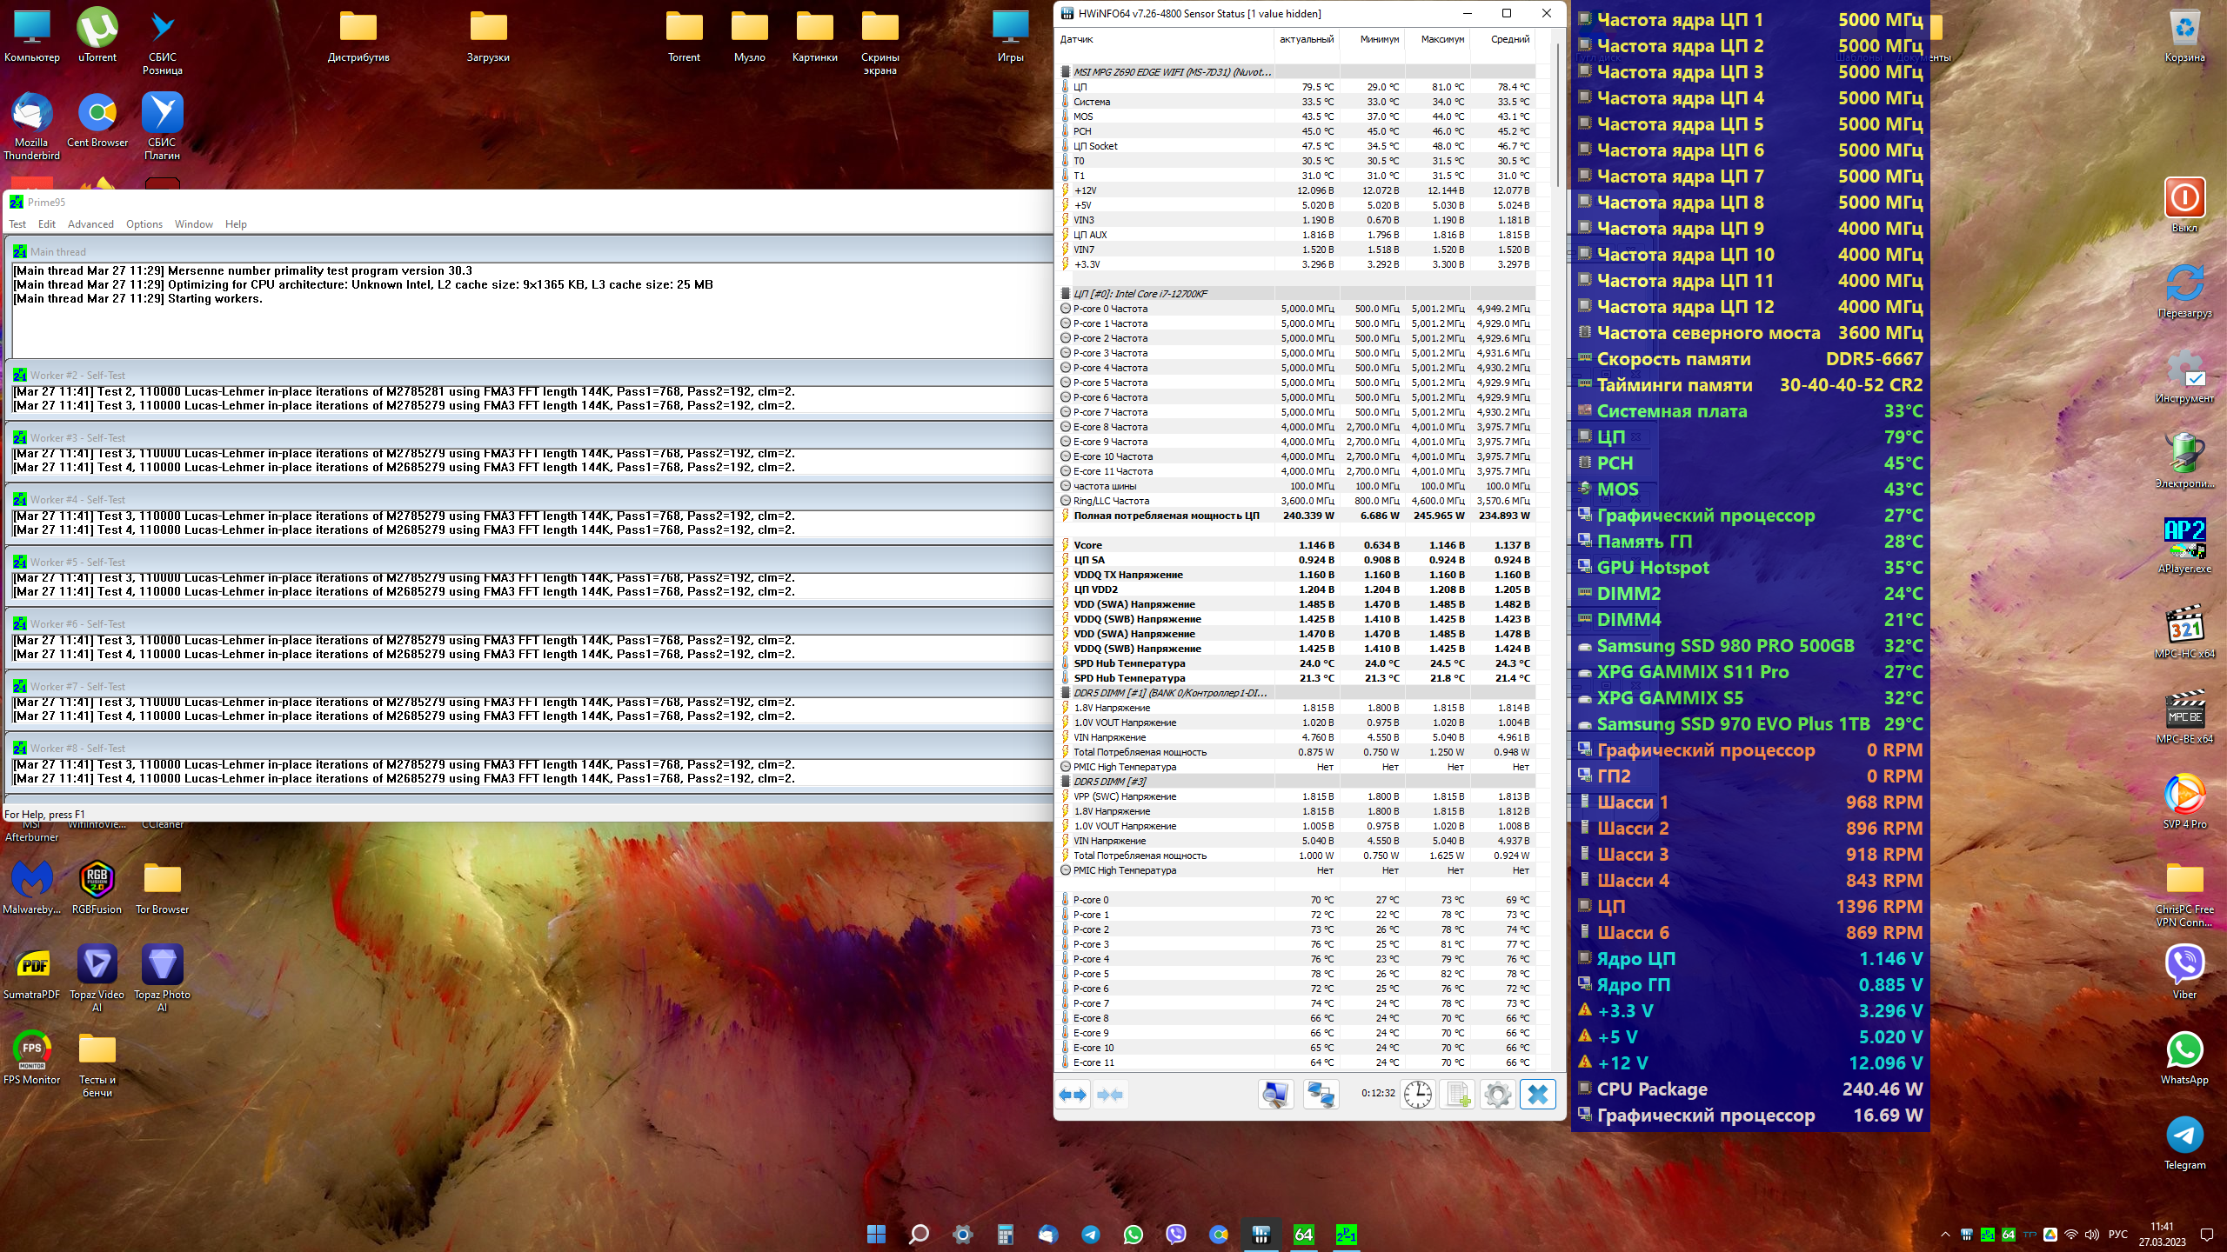Open the Test menu in Prime95
Screen dimensions: 2227x1252
[17, 224]
